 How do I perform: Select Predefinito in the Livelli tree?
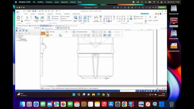click(x=23, y=39)
